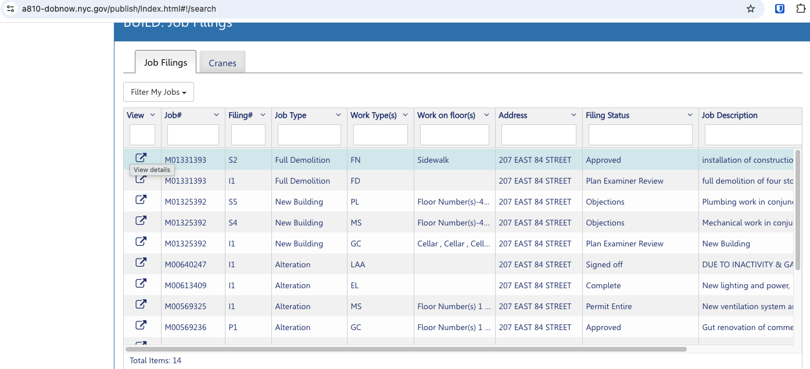Expand the Filter My Jobs dropdown
This screenshot has width=810, height=369.
pyautogui.click(x=159, y=92)
